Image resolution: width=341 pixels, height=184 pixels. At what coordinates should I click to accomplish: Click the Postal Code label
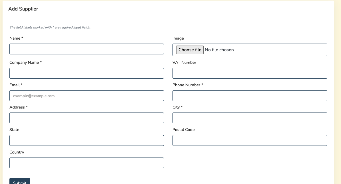[183, 130]
